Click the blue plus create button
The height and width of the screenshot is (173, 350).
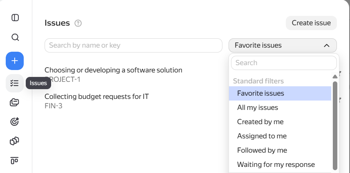tap(15, 61)
